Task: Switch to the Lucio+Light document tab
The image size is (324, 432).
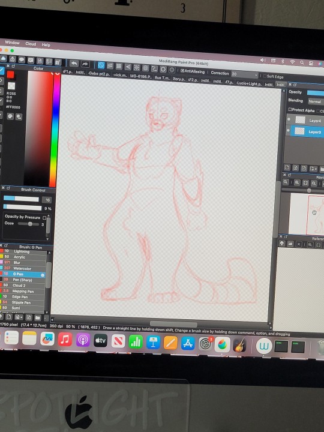Action: [249, 83]
